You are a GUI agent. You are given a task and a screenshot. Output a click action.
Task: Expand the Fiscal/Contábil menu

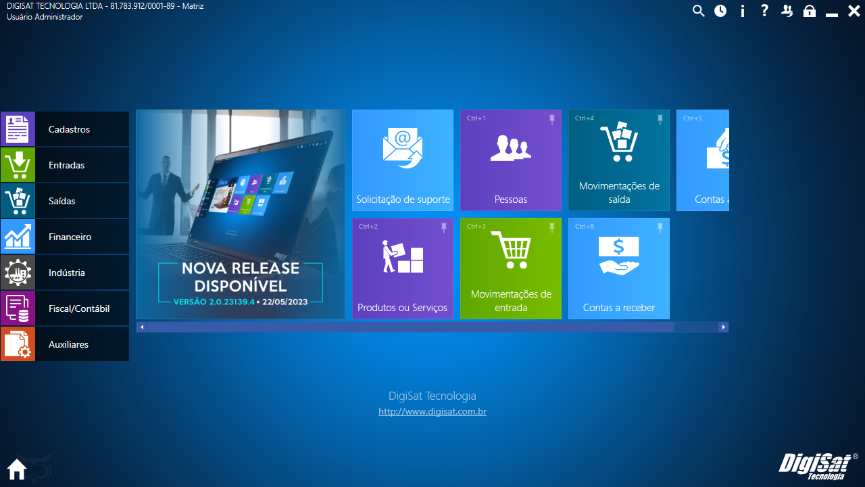(65, 308)
